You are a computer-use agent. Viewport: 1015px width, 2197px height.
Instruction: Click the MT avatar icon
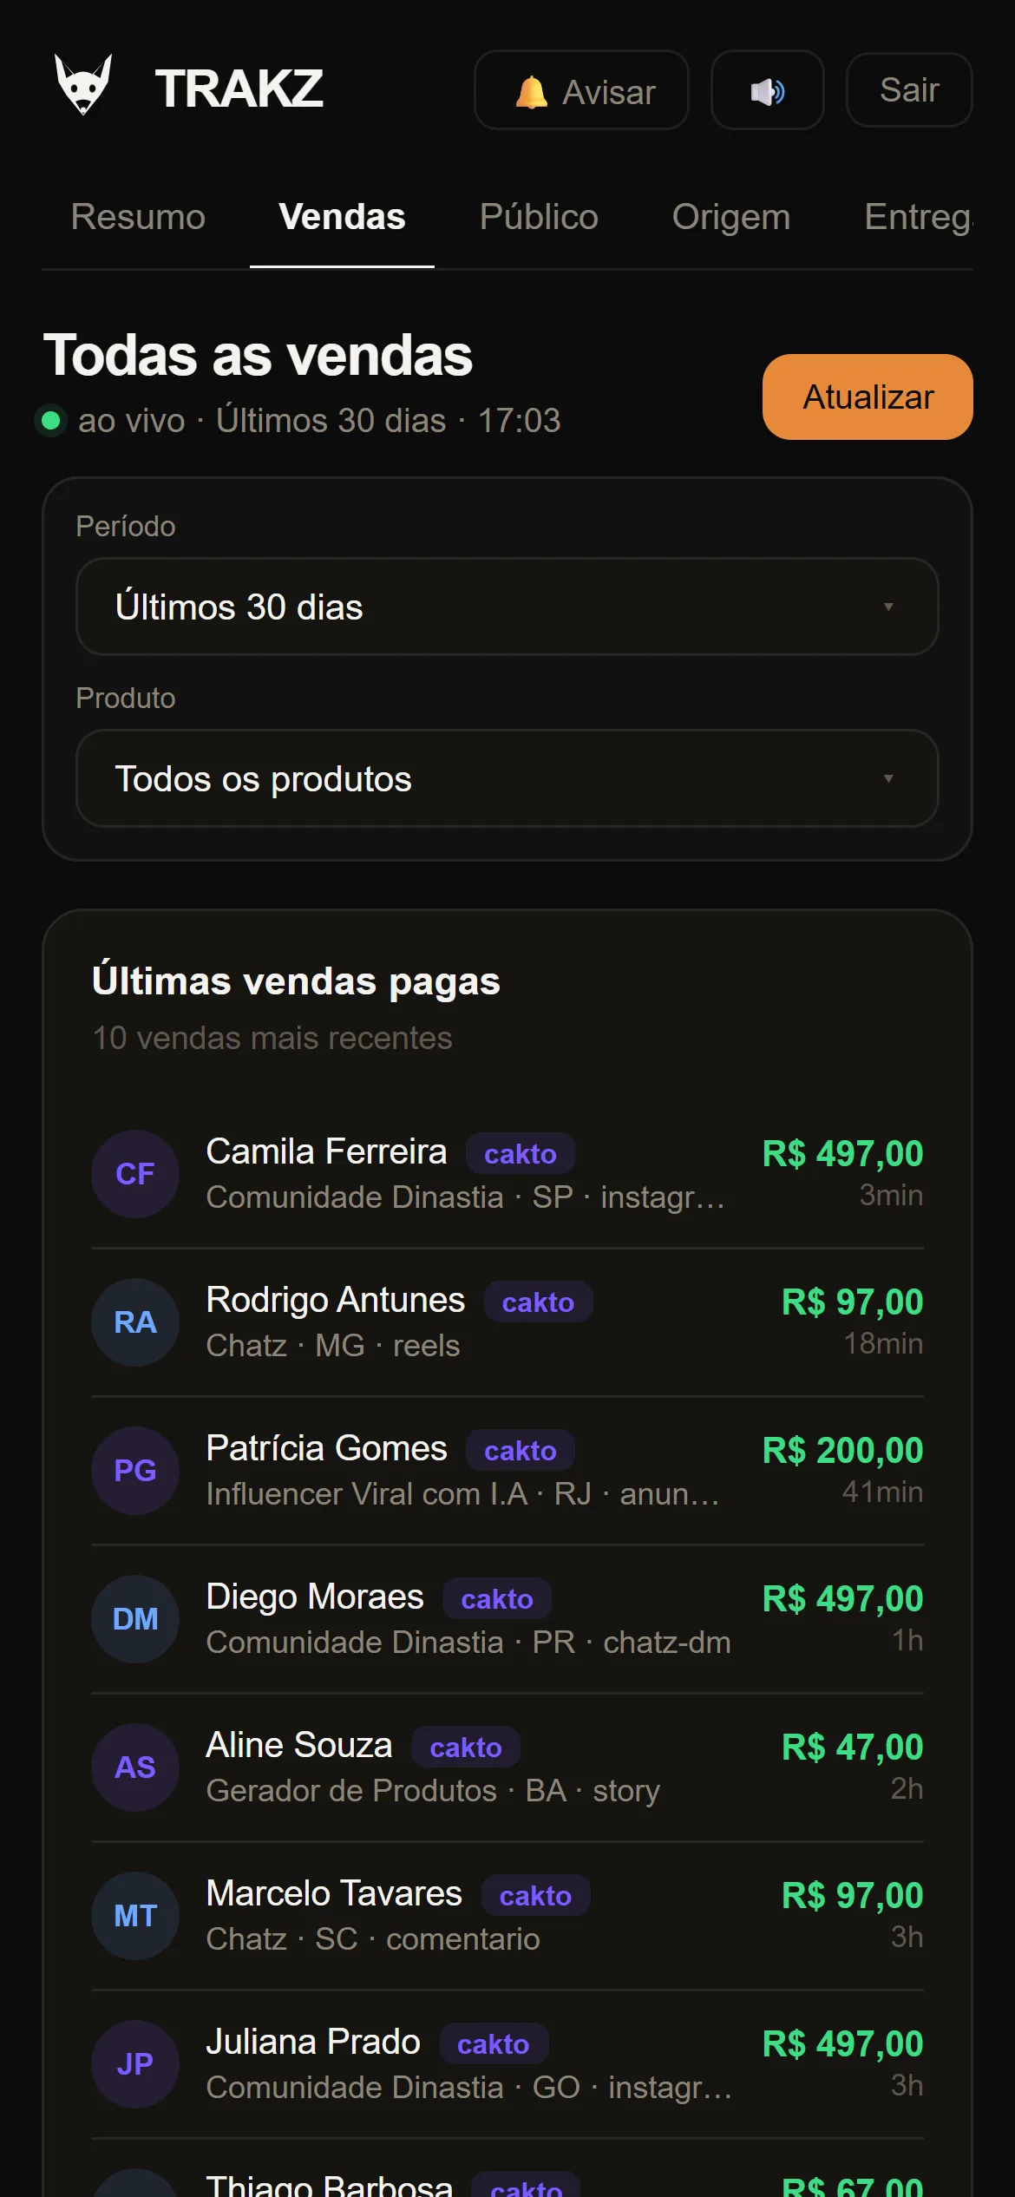click(x=135, y=1916)
